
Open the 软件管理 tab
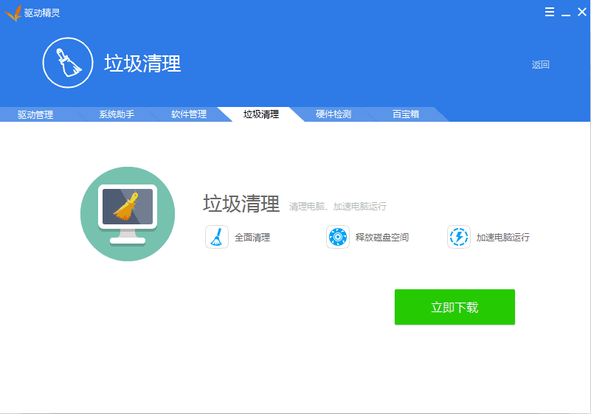(189, 114)
